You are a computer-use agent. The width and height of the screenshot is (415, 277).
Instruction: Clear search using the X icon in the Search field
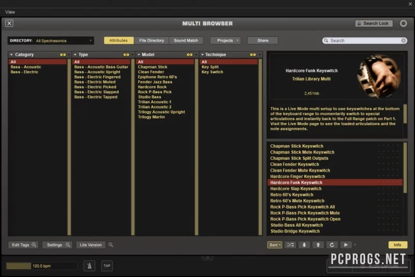coord(404,40)
